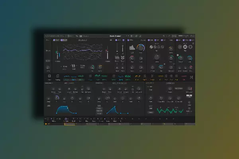Click the orange folder icon at bottom-left

click(x=46, y=124)
